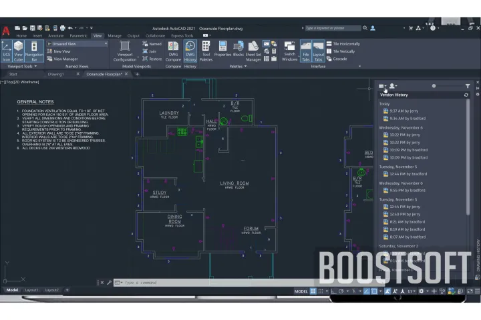Adjust the date range slider in Drawing History
The image size is (481, 320).
click(434, 86)
